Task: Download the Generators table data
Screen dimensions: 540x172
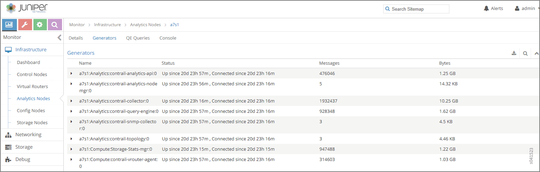Action: 514,53
